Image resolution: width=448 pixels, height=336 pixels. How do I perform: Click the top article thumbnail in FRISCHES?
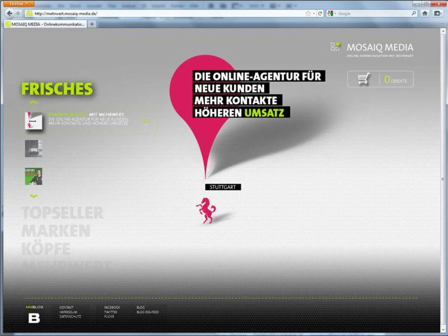(33, 121)
